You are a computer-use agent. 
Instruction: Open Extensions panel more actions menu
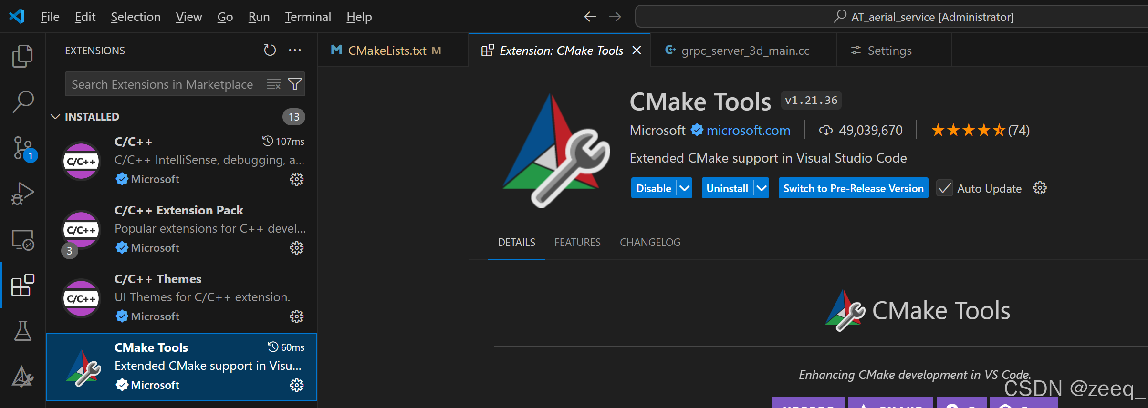pos(295,50)
